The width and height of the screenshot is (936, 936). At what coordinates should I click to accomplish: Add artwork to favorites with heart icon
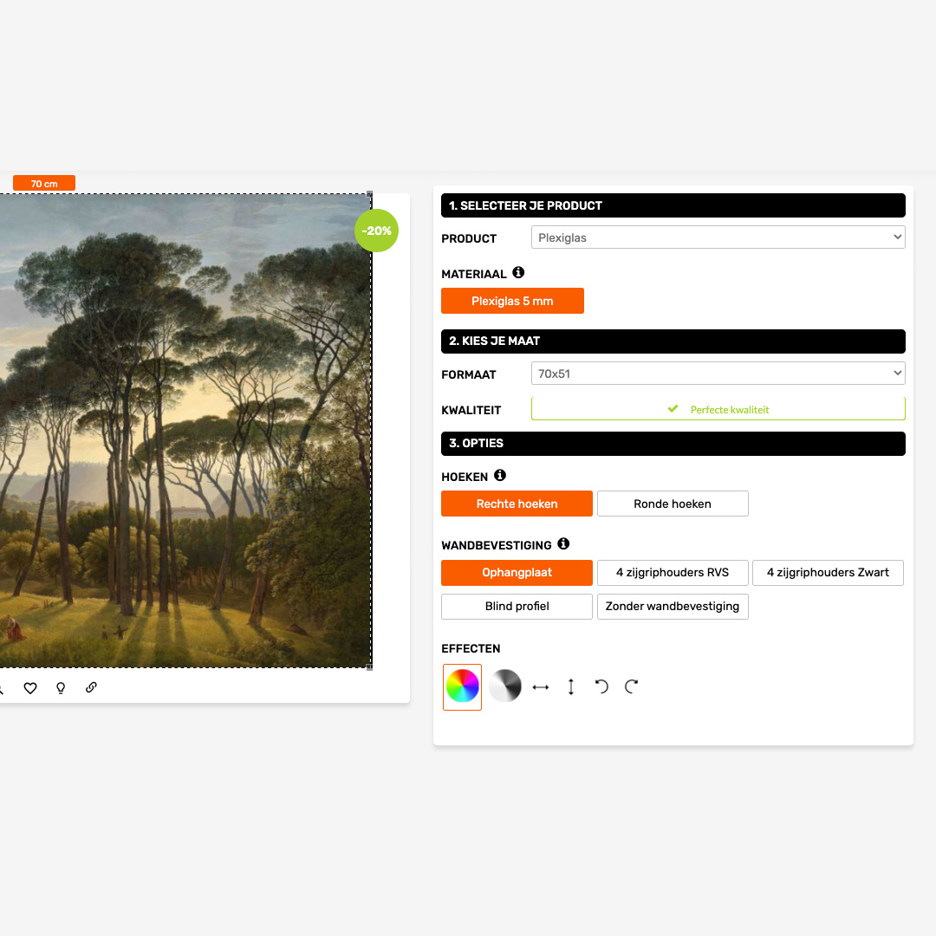(x=30, y=688)
